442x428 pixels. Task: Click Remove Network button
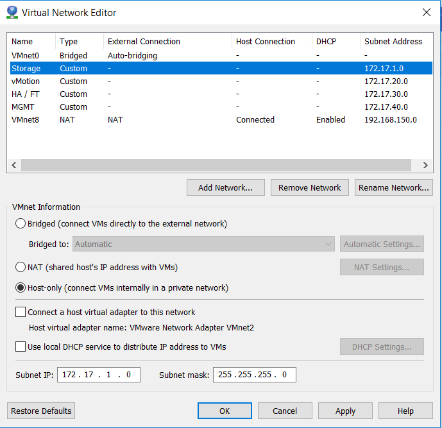(x=309, y=187)
